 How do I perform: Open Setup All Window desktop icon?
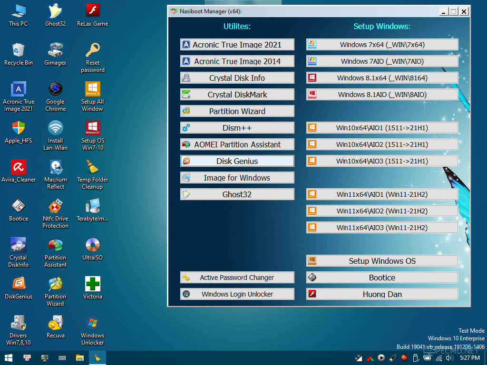(93, 96)
